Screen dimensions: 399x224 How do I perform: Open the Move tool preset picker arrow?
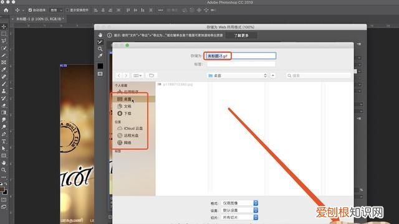click(23, 11)
